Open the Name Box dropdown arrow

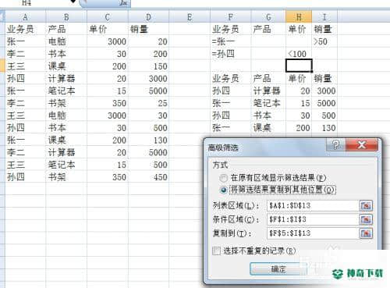73,2
